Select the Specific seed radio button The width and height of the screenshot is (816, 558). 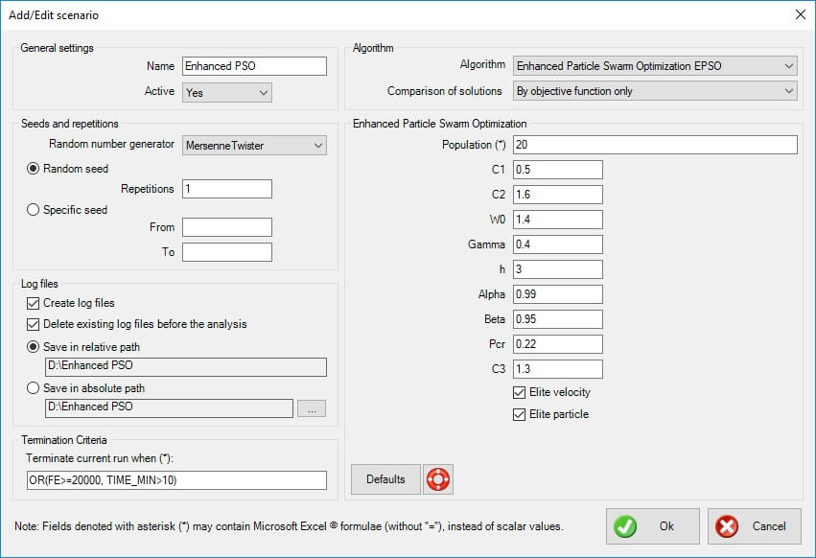(x=34, y=210)
